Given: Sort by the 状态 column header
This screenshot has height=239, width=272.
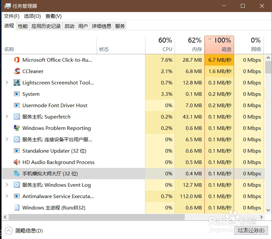Looking at the screenshot, I should [x=121, y=45].
